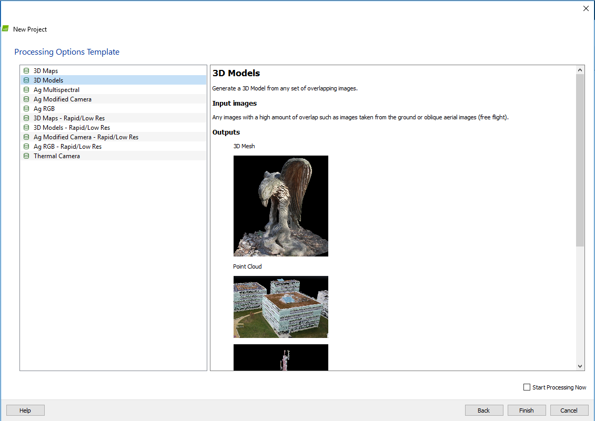Choose Ag RGB - Rapid/Low Res template

click(113, 147)
